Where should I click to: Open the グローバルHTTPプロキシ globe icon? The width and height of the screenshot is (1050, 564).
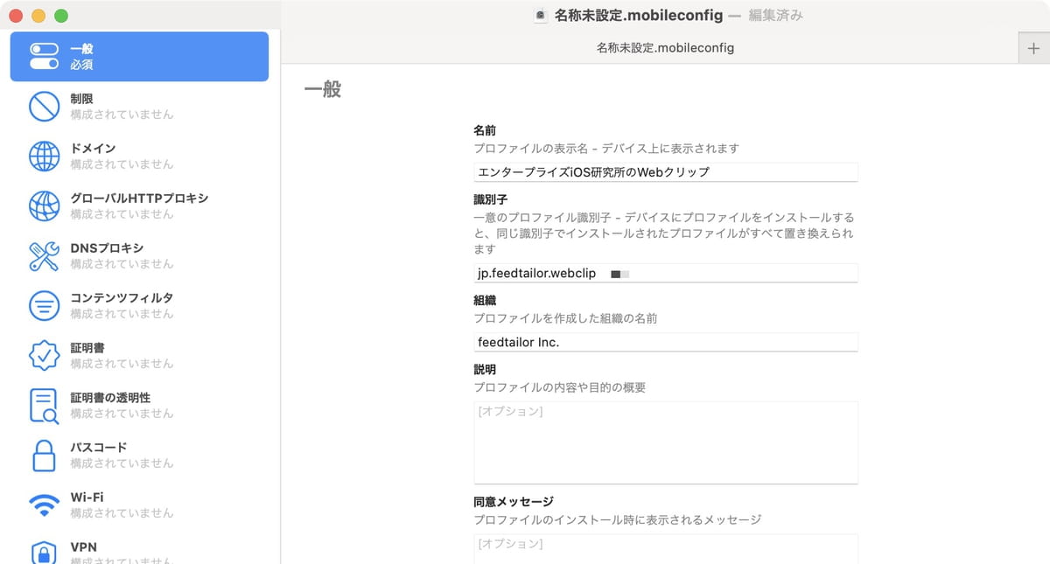[x=44, y=206]
